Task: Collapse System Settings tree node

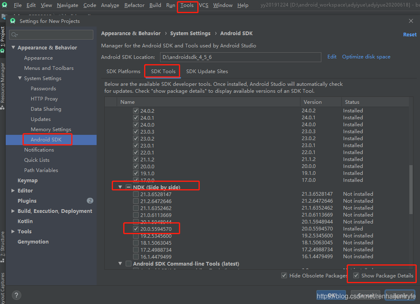Action: click(20, 78)
